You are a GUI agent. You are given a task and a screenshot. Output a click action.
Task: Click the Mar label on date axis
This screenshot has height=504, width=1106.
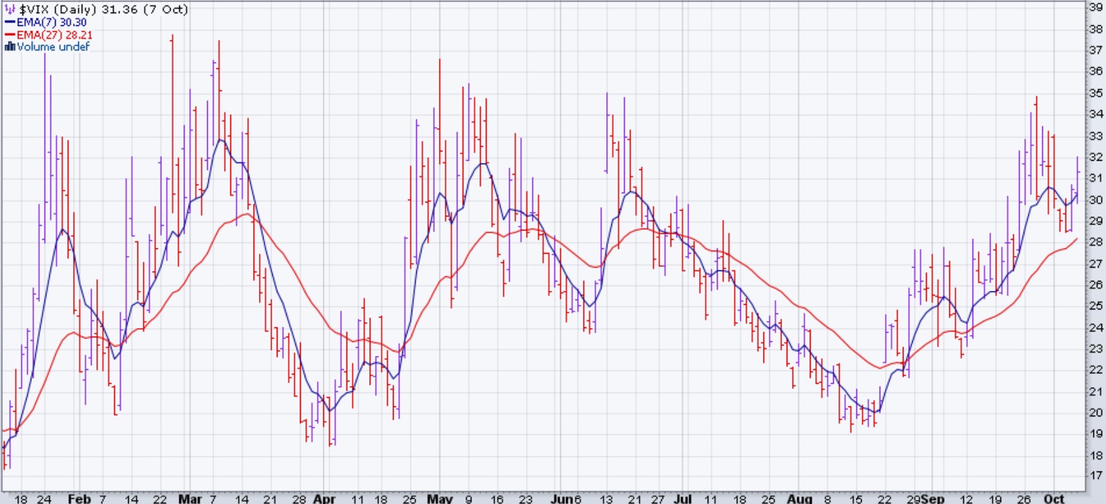(190, 498)
